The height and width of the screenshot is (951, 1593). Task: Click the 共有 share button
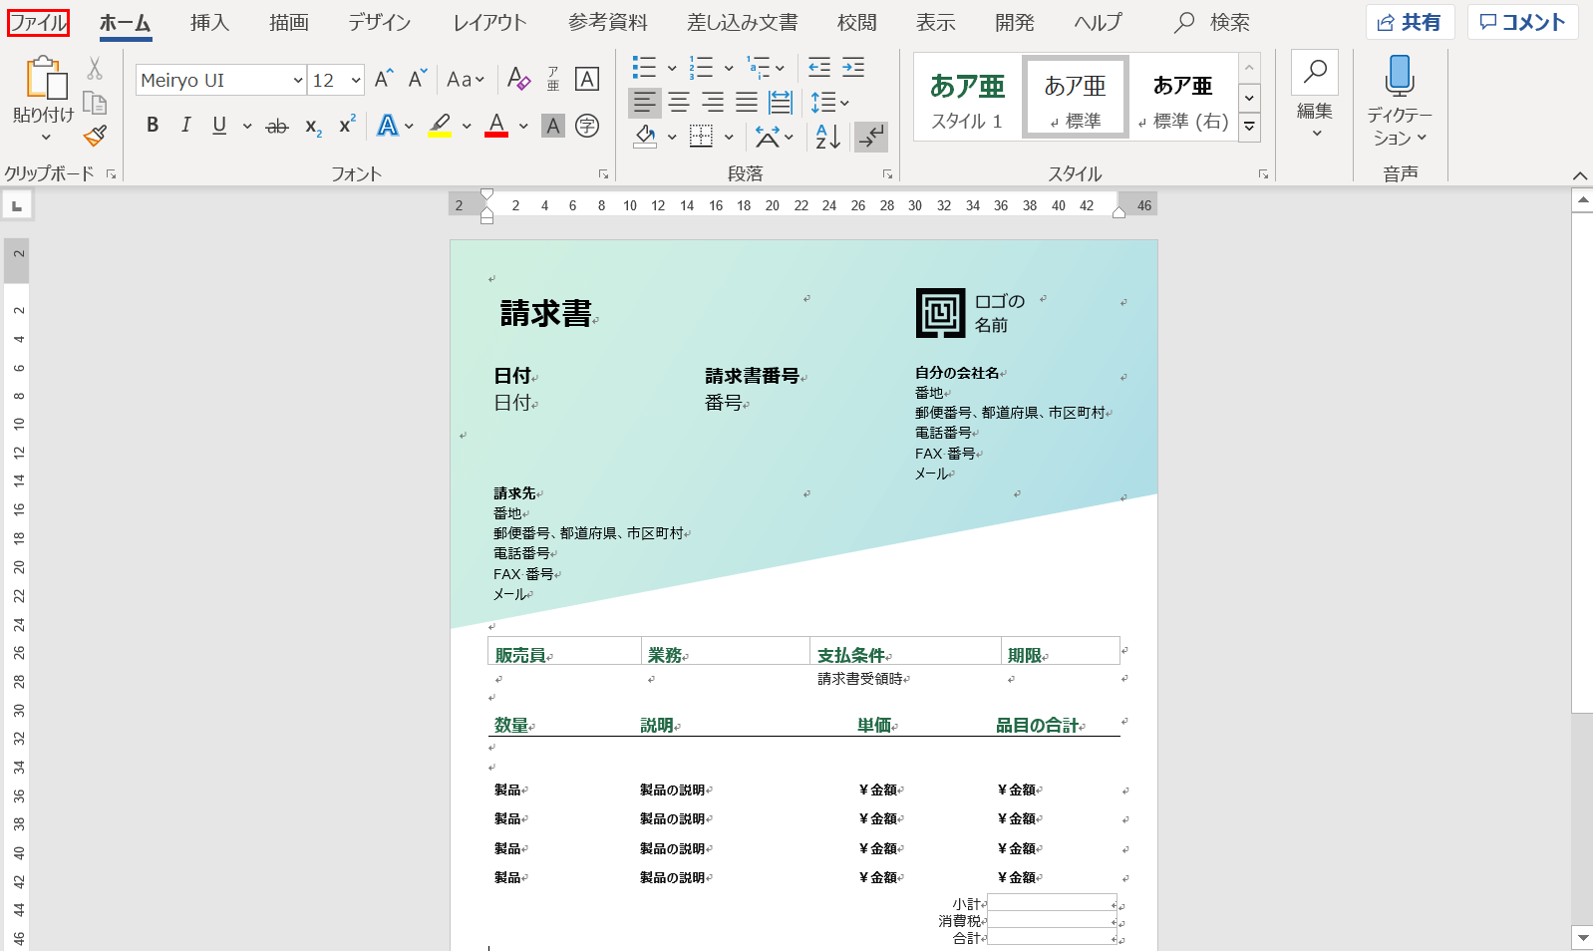click(1411, 22)
